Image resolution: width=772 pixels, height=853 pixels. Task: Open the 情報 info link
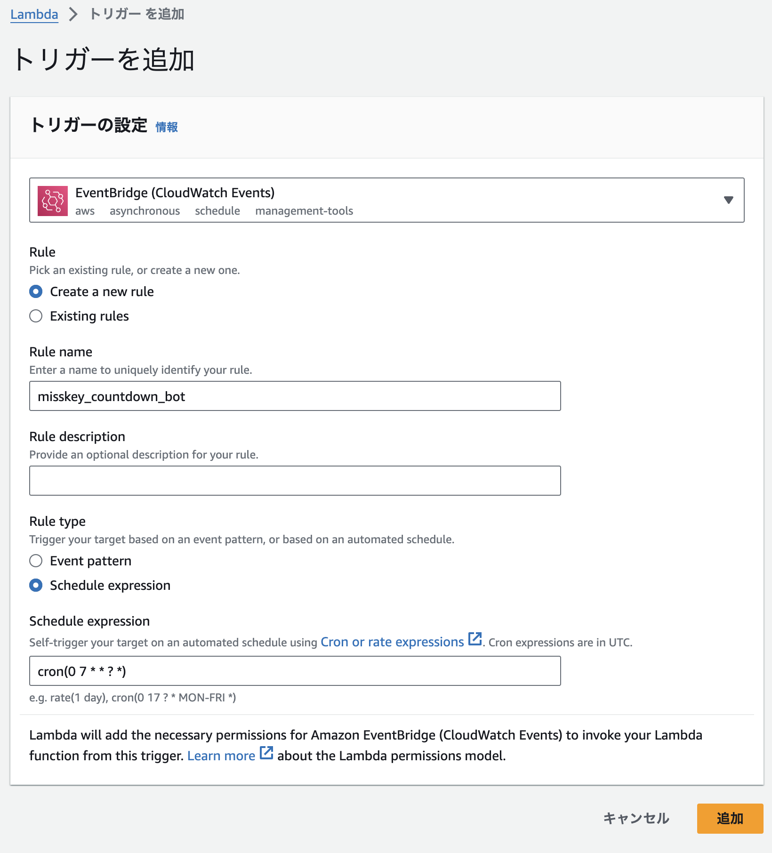pyautogui.click(x=167, y=127)
